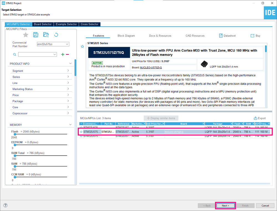Viewport: 277px width, 211px height.
Task: Open help via the question mark icon
Action: tap(6, 205)
